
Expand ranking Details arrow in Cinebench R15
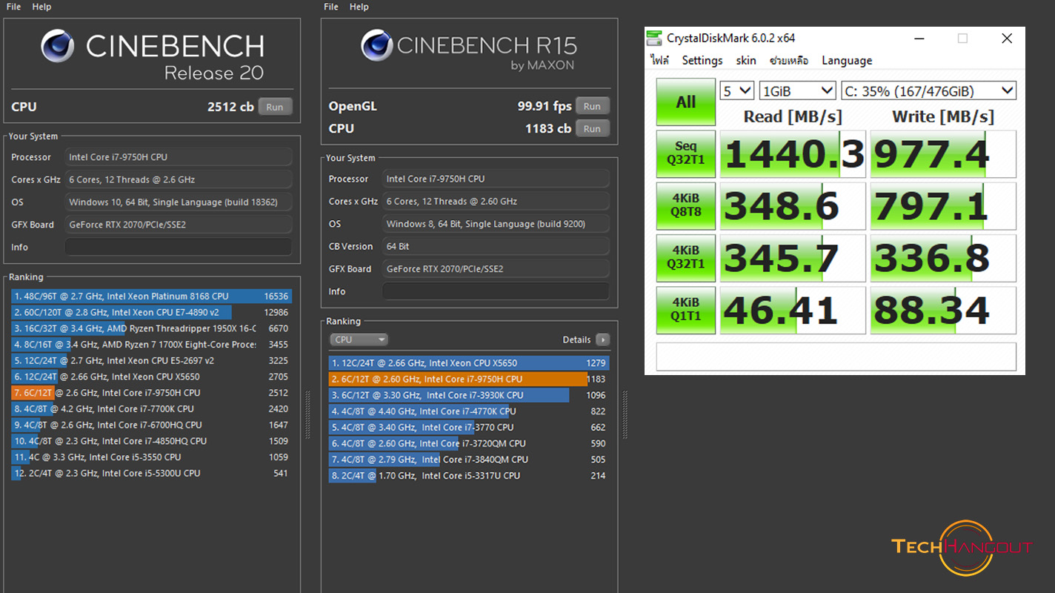(602, 339)
